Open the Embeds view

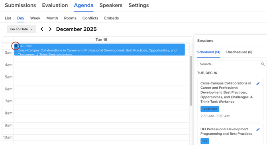[111, 18]
